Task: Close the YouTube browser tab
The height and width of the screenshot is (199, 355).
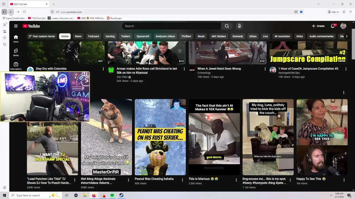Action: 47,4
